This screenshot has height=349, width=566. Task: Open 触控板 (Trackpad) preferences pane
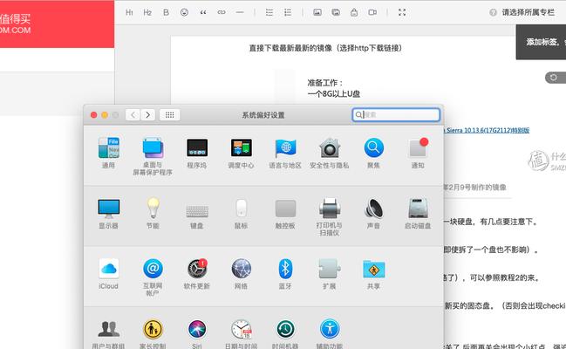(x=285, y=213)
